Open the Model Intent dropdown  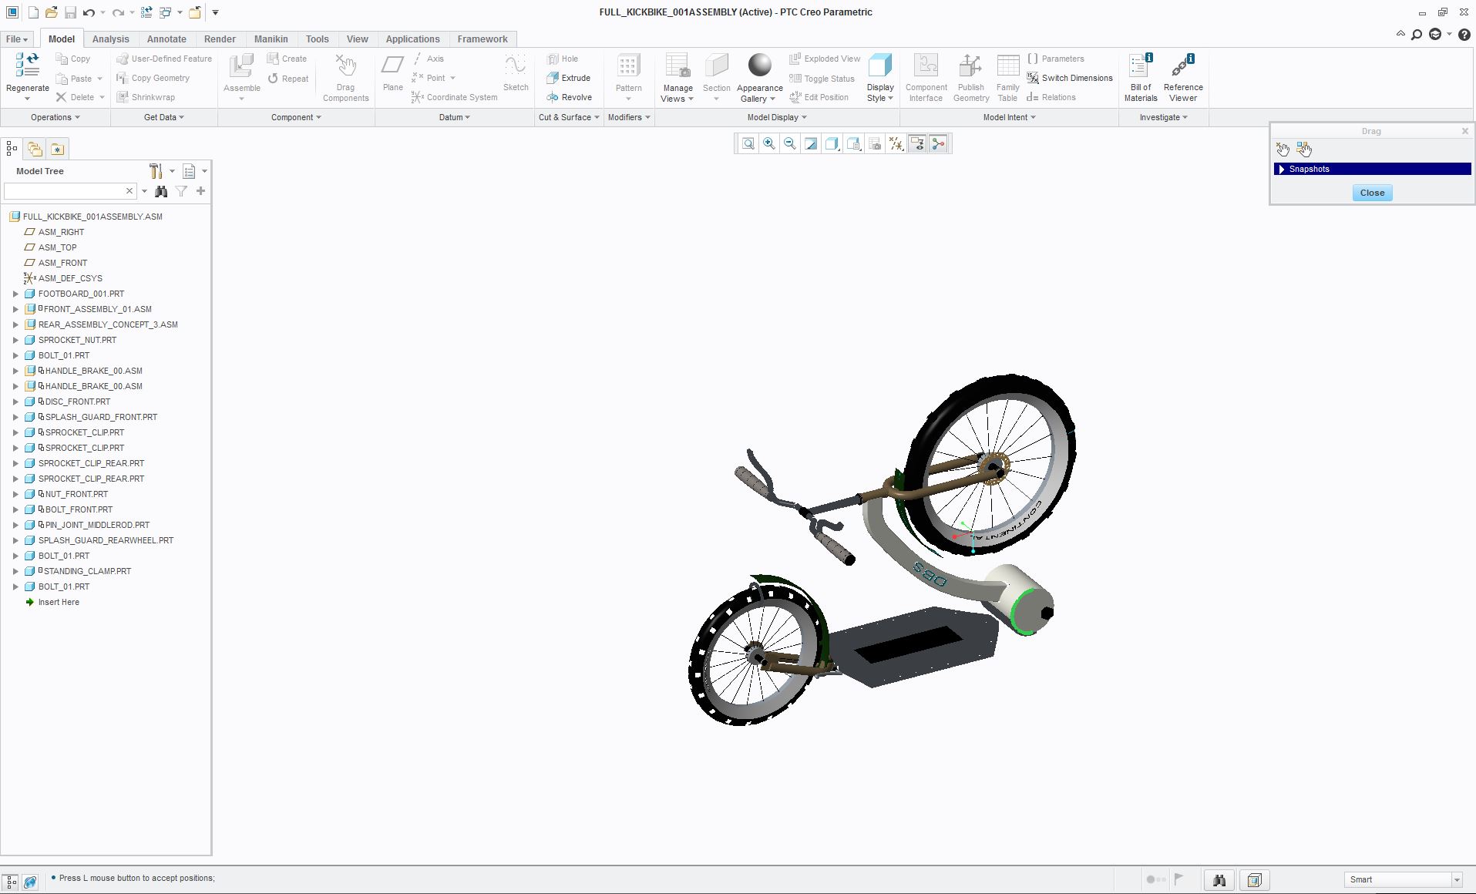pyautogui.click(x=1009, y=117)
